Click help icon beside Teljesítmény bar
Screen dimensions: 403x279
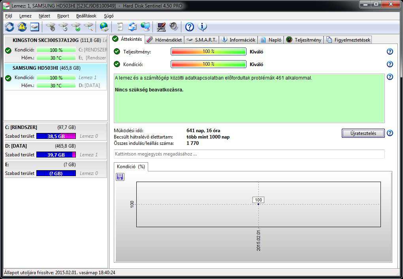pos(390,51)
